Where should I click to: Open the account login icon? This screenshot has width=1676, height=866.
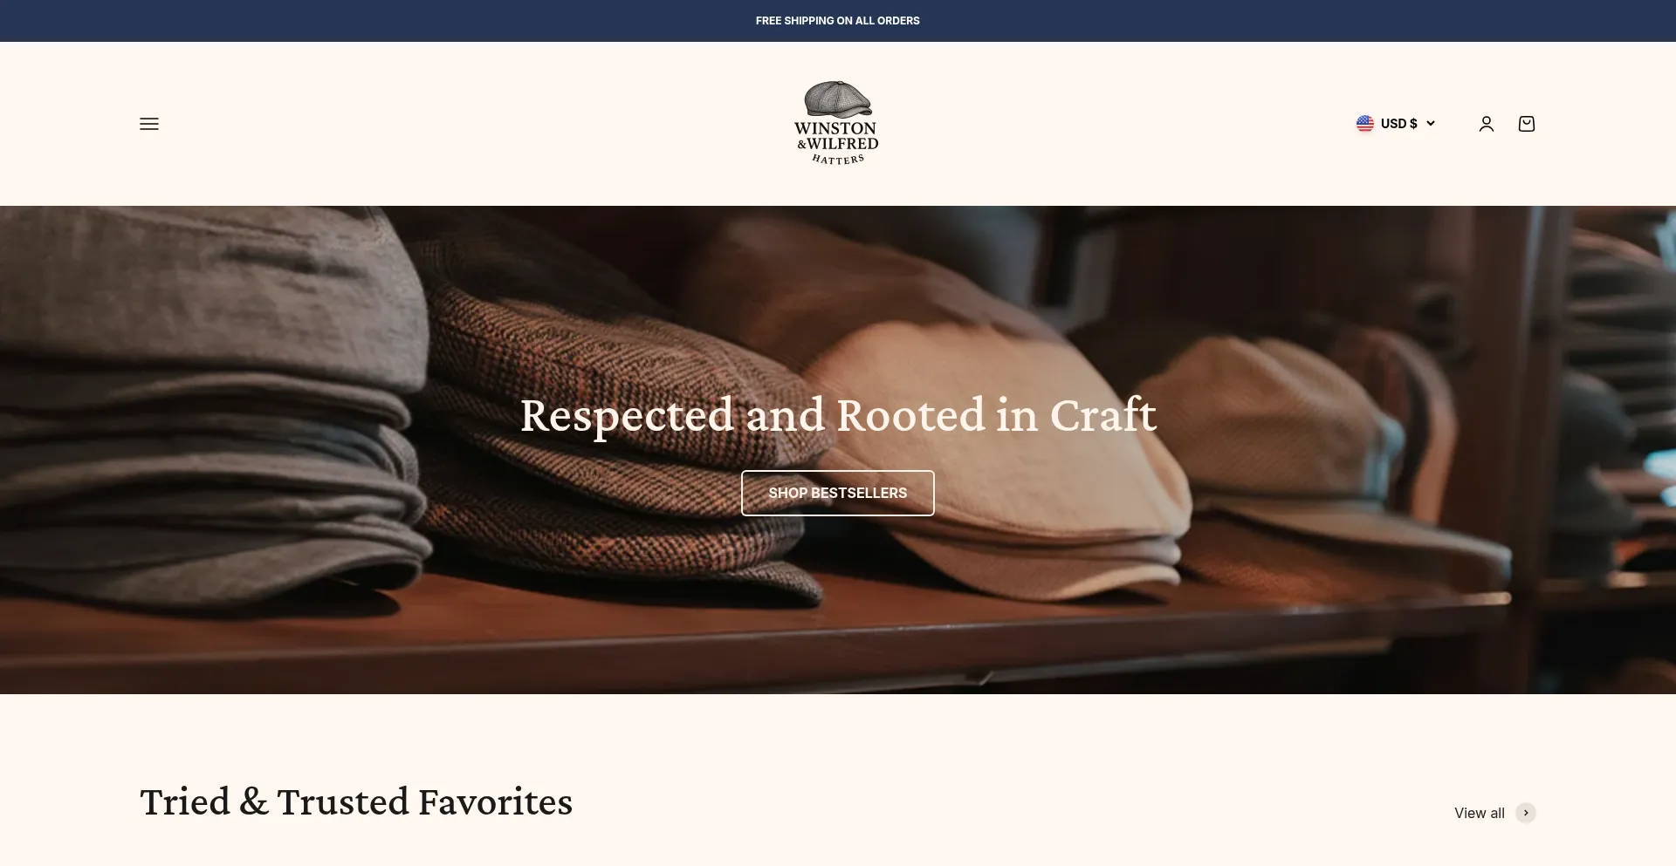pyautogui.click(x=1486, y=124)
